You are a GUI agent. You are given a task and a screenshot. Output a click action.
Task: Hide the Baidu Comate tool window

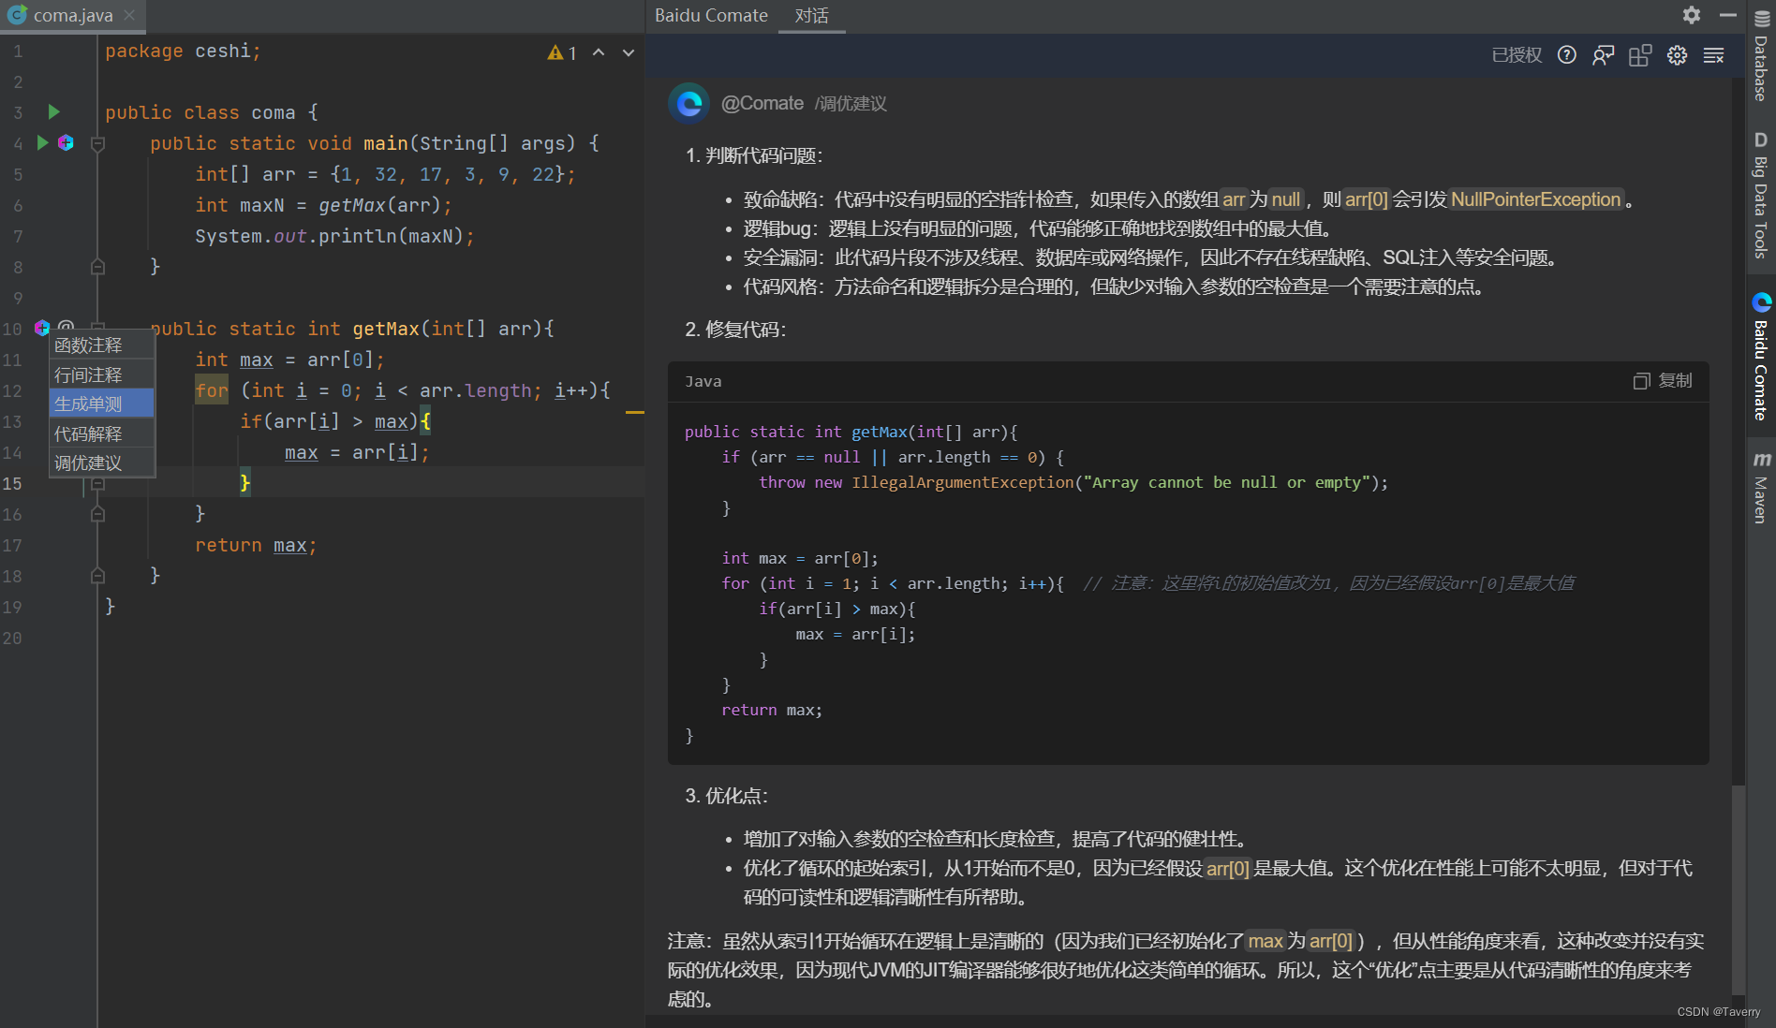pos(1728,15)
